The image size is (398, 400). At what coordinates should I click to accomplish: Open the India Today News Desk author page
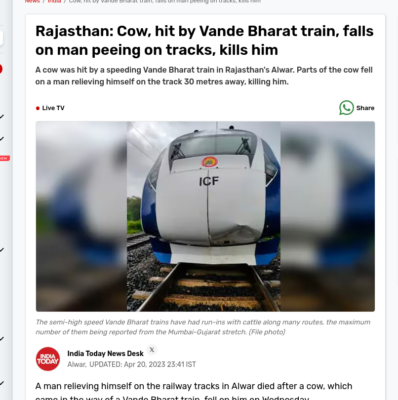pyautogui.click(x=105, y=353)
